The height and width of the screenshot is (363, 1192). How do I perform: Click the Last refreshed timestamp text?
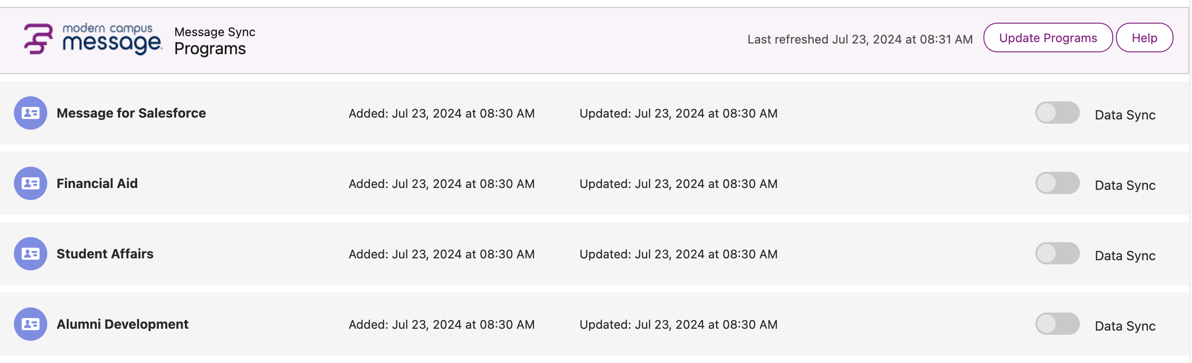(x=860, y=39)
